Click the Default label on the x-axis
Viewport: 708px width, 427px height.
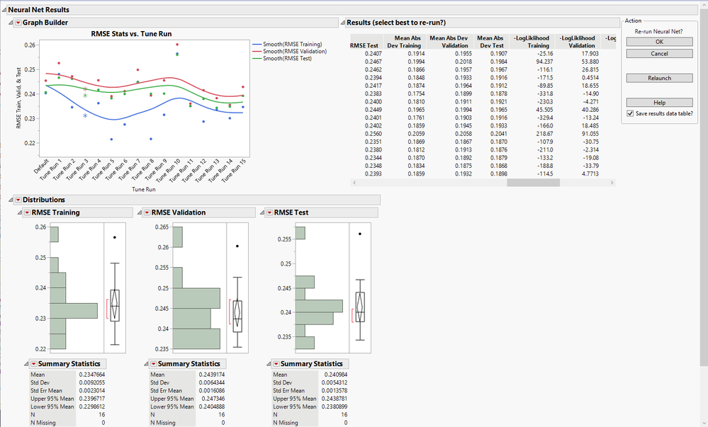point(42,166)
